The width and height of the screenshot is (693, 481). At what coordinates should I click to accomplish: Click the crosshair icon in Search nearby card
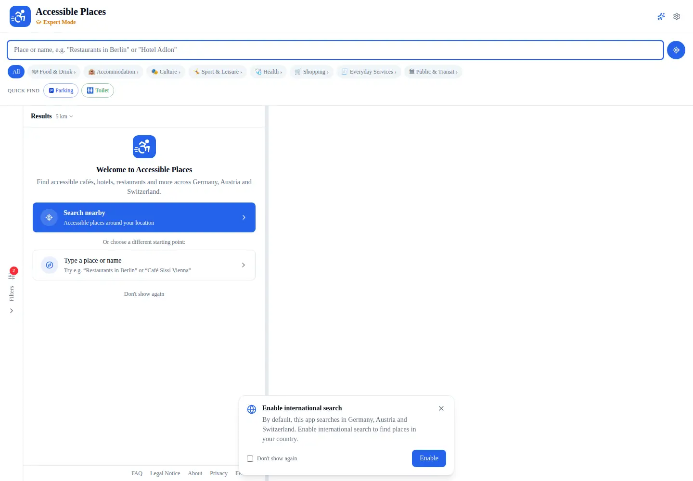(x=49, y=217)
